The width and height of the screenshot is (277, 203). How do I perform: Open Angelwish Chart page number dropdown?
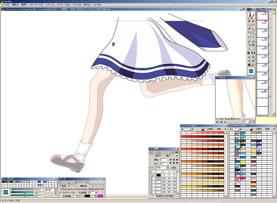pos(235,129)
